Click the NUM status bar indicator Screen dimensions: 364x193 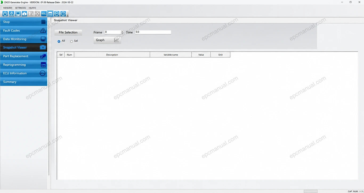click(355, 191)
